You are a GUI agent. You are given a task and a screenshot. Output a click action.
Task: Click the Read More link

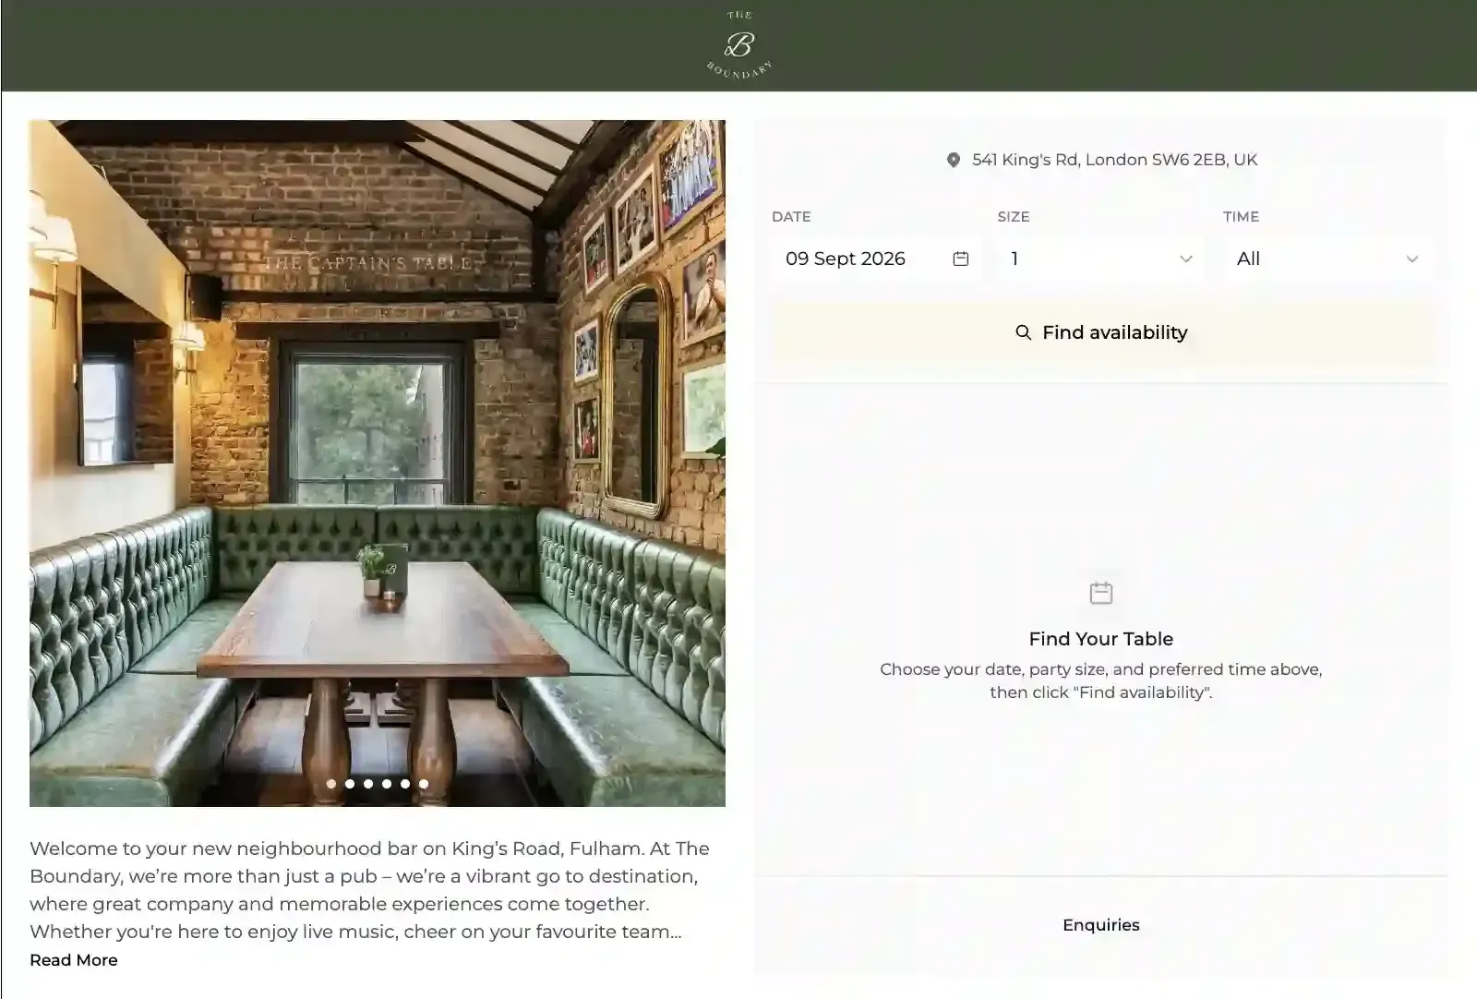click(74, 960)
